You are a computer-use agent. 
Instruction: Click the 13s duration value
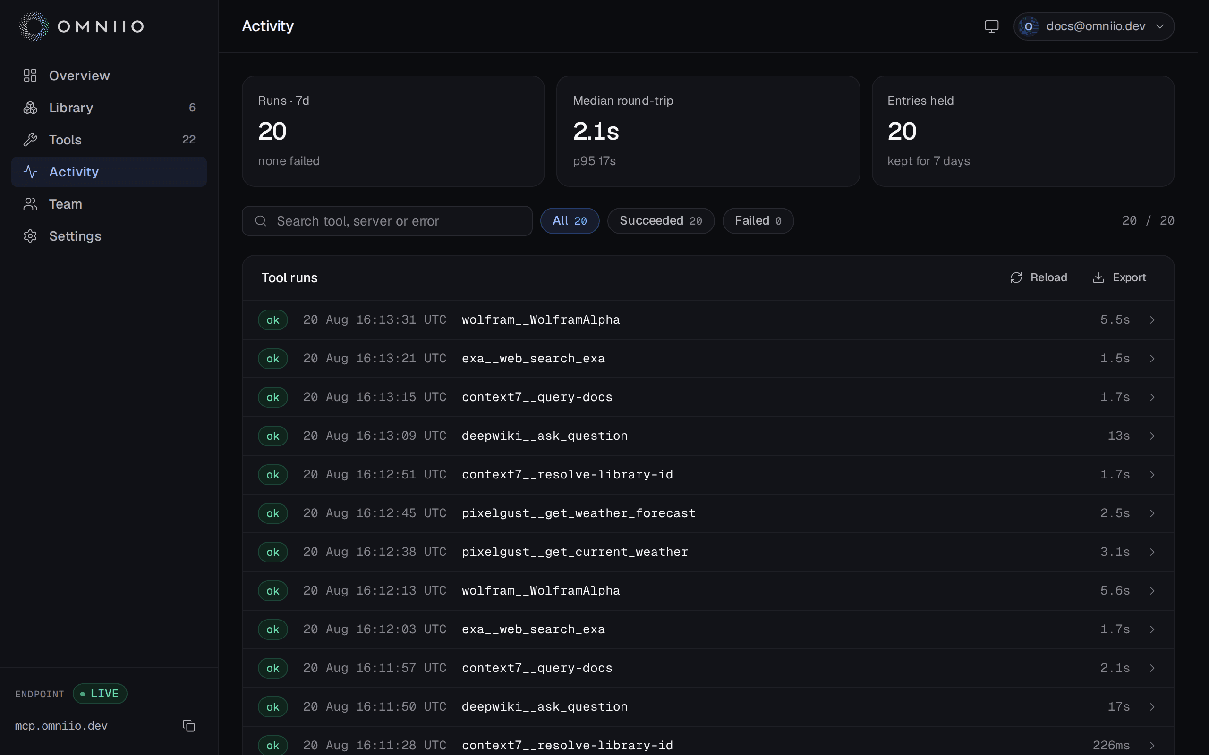tap(1119, 436)
